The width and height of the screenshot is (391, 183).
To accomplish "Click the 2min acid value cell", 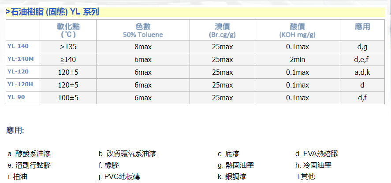I will pyautogui.click(x=297, y=59).
